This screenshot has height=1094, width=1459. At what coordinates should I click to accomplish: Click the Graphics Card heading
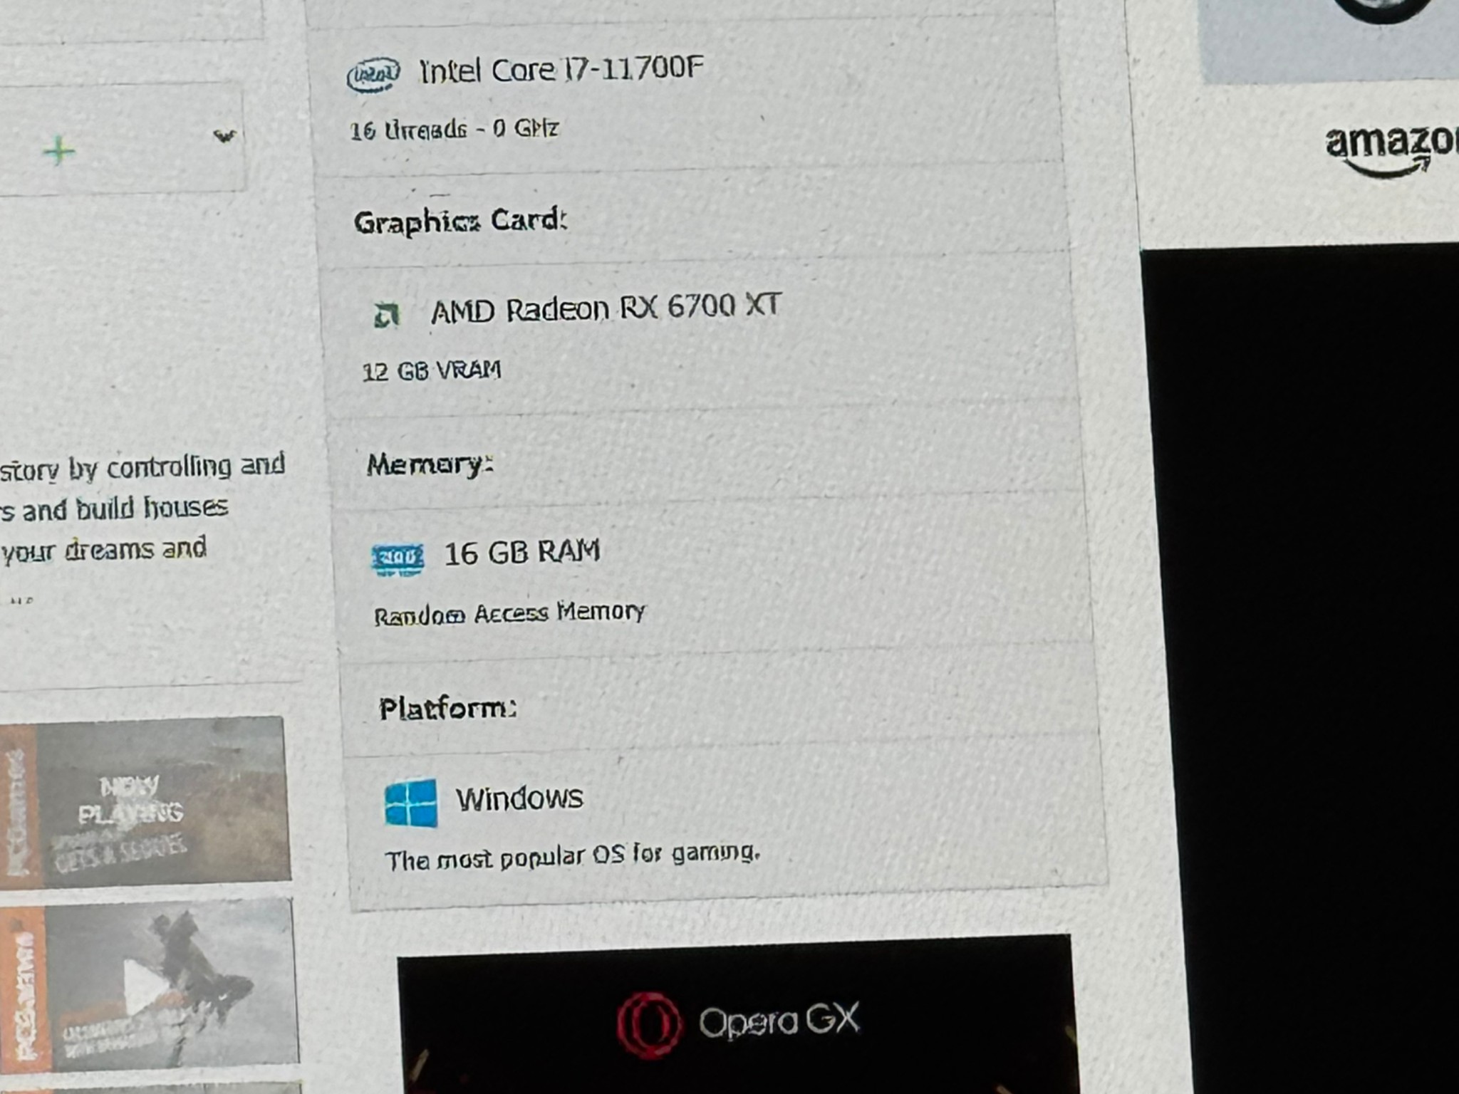point(460,222)
